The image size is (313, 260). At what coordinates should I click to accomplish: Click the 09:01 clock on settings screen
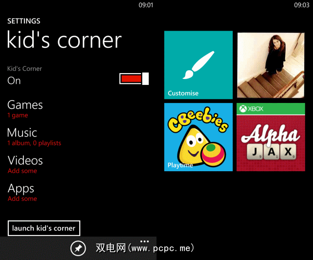click(x=146, y=5)
